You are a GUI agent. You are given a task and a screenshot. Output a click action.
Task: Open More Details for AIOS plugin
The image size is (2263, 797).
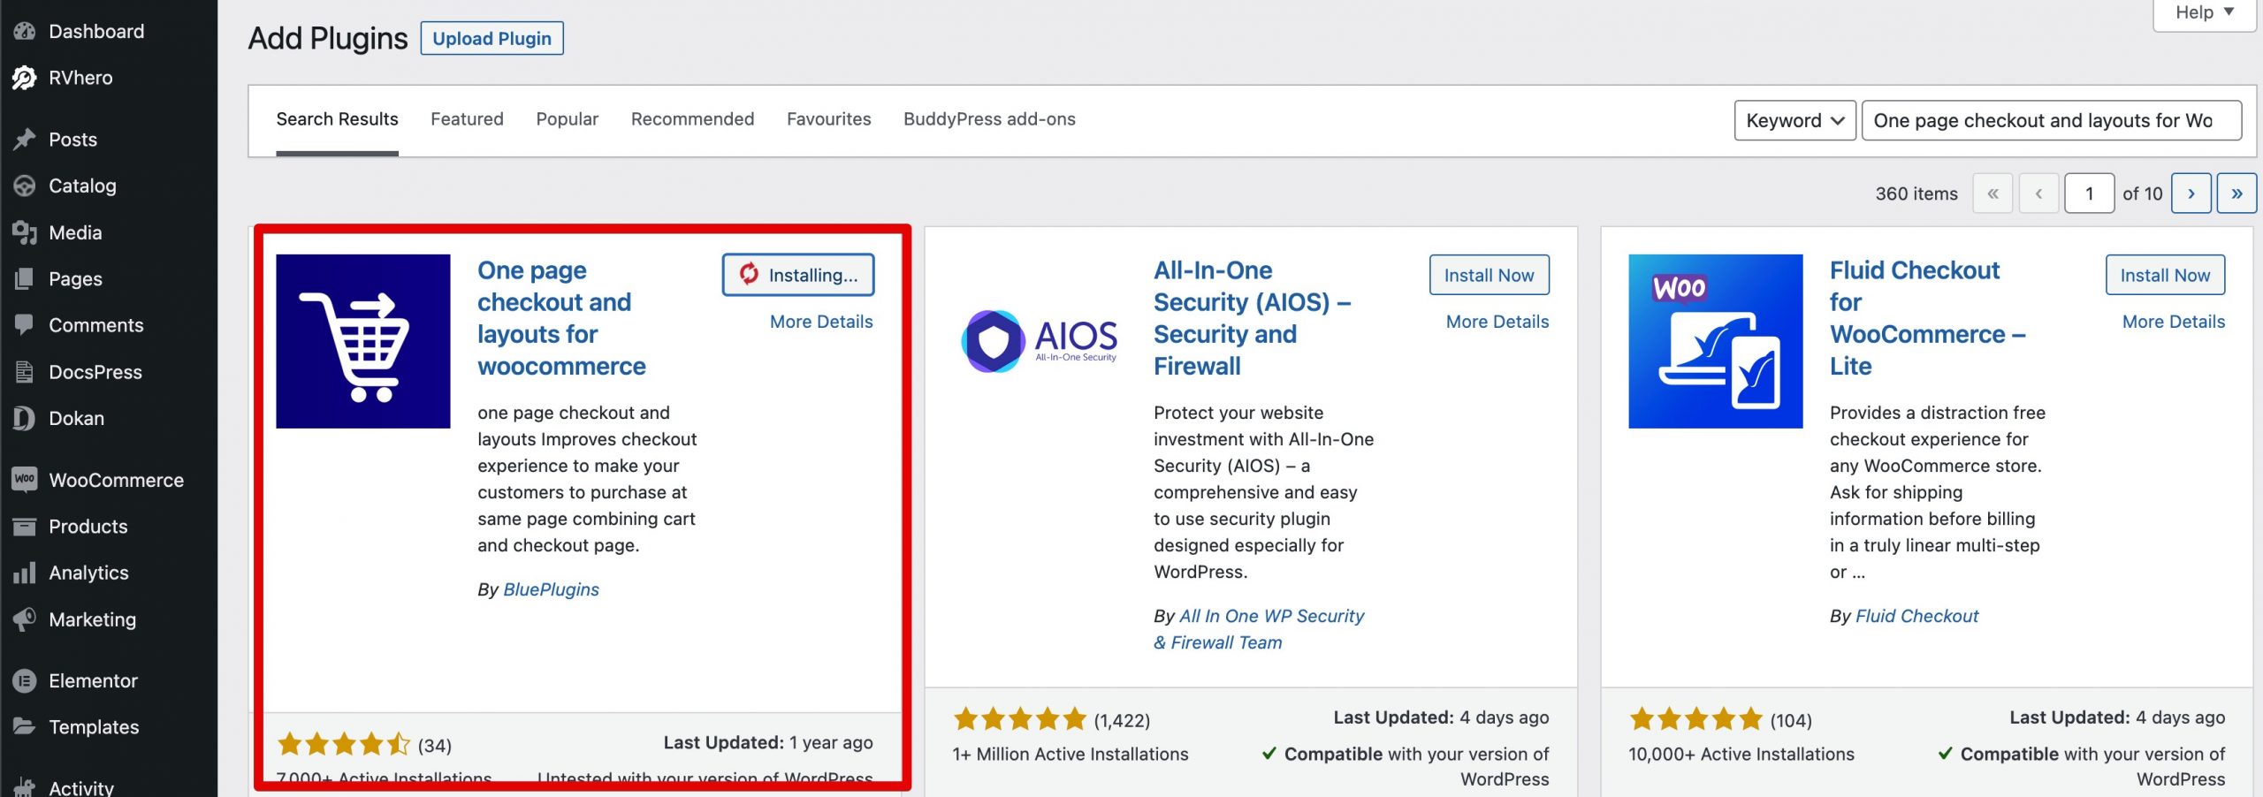click(1497, 322)
